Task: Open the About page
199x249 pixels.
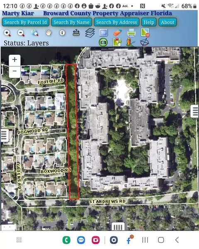Action: coord(167,22)
